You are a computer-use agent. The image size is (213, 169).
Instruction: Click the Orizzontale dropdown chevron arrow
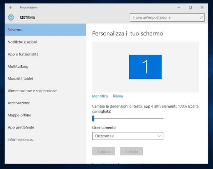click(x=159, y=136)
